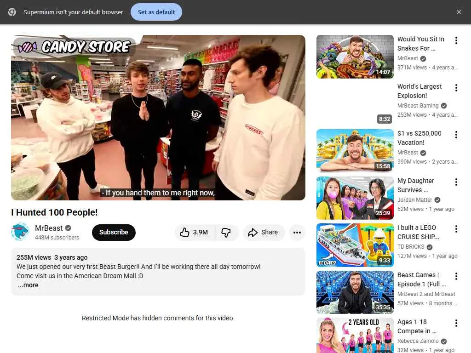
Task: Click the '255M views 3 years ago' text
Action: pos(52,257)
